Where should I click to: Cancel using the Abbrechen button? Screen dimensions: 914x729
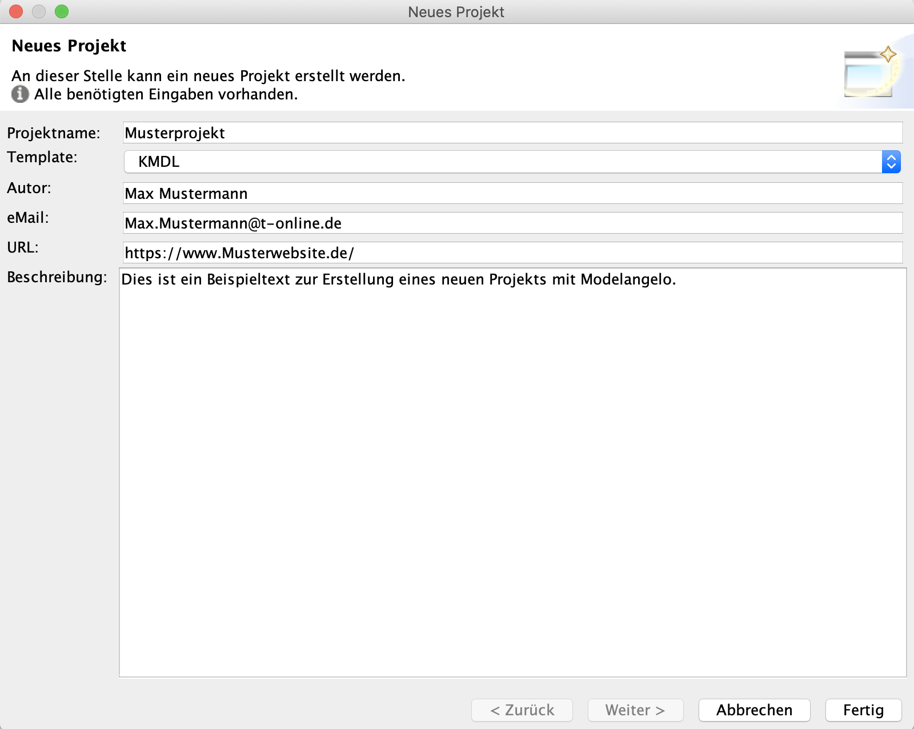(x=754, y=710)
